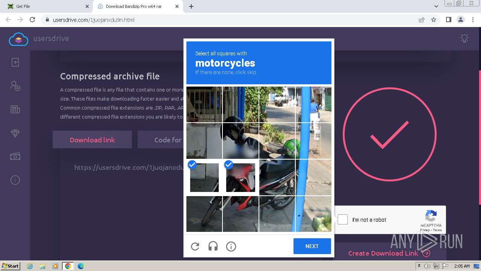
Task: Select the tile with green helmet
Action: (277, 141)
